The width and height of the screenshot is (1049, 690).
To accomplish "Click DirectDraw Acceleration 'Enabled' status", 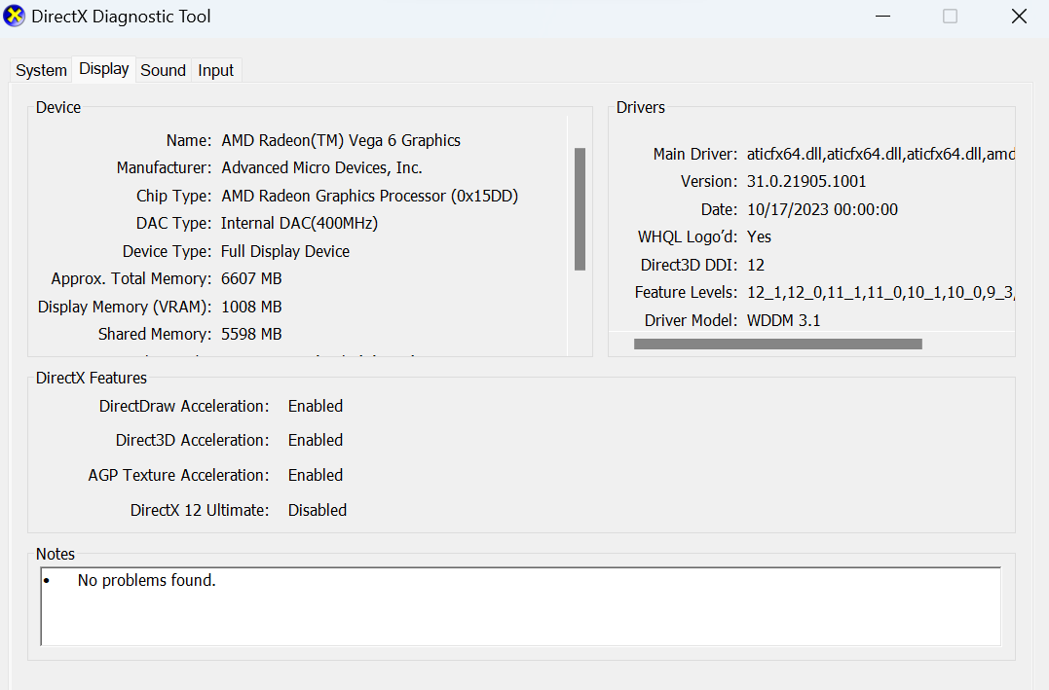I will click(316, 407).
